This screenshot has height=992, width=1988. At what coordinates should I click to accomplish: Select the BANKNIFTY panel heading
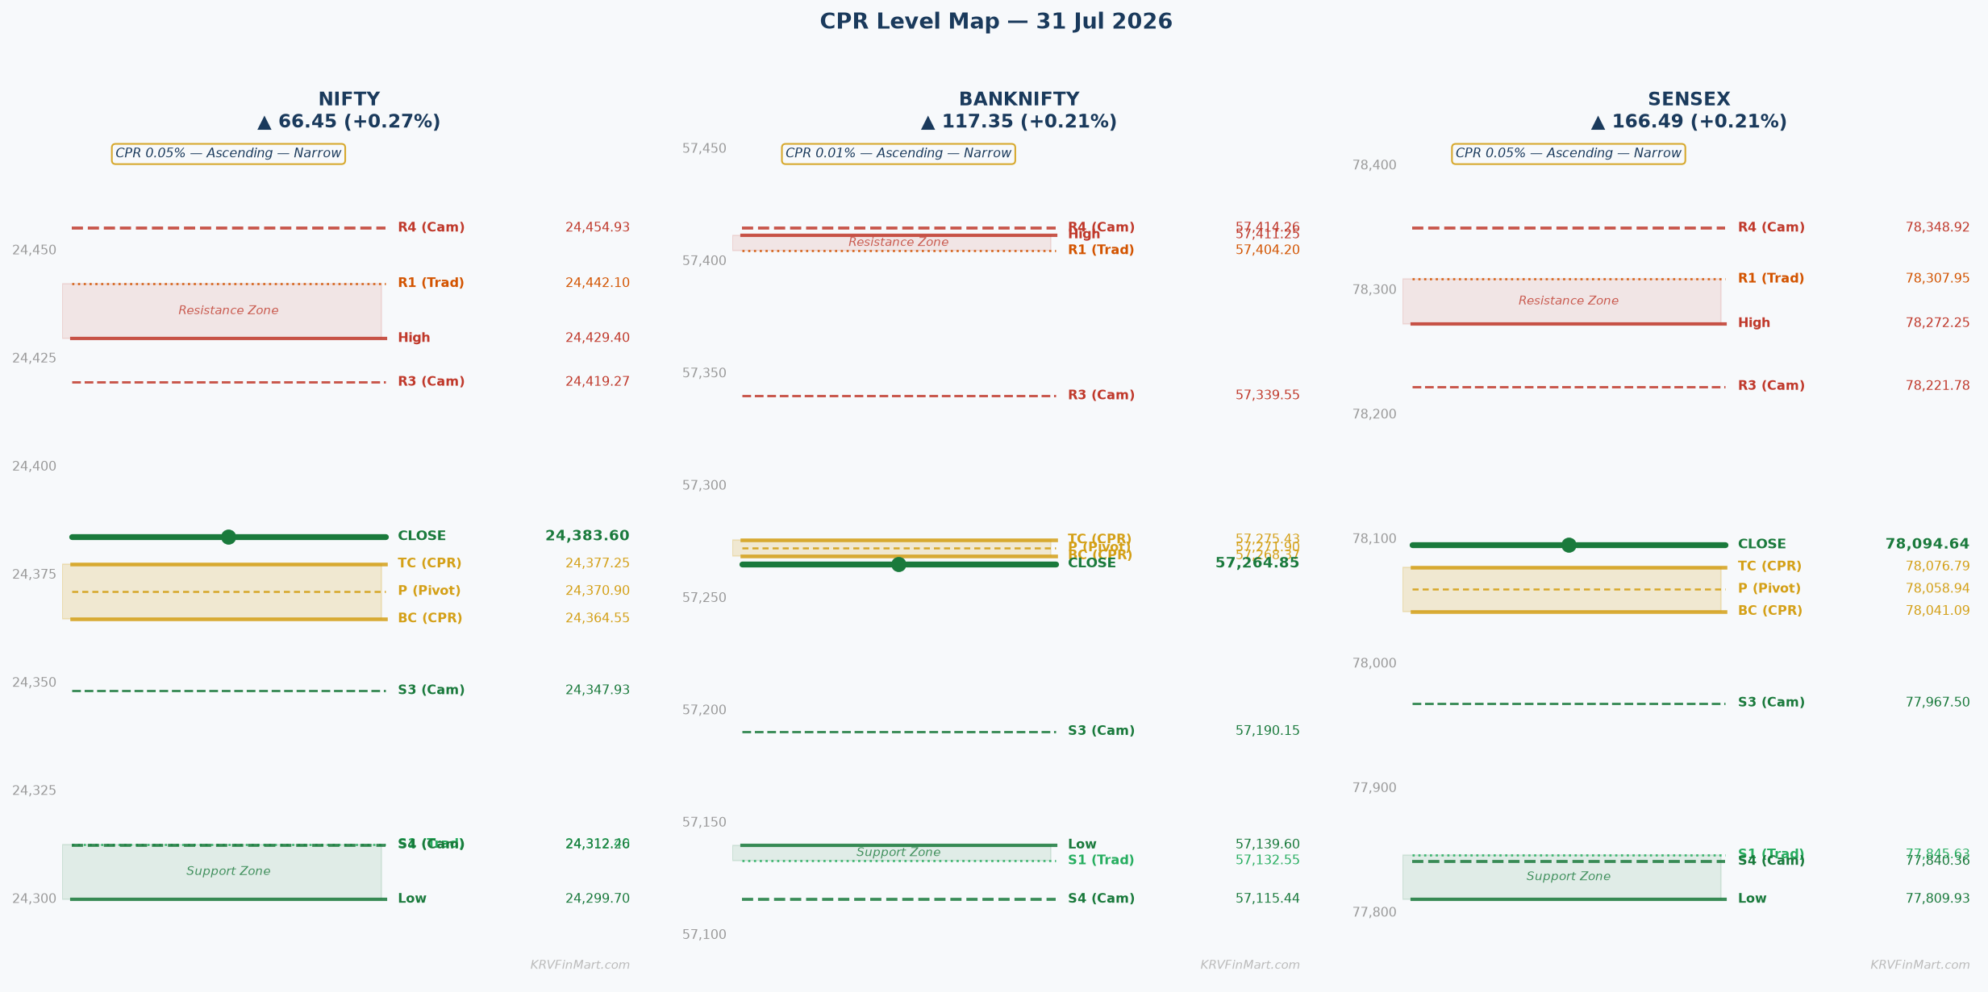[x=1019, y=99]
